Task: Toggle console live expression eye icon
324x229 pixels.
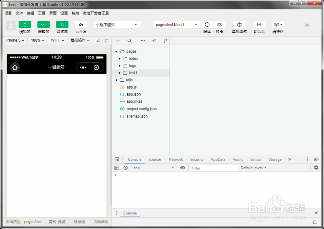Action: tap(183, 168)
